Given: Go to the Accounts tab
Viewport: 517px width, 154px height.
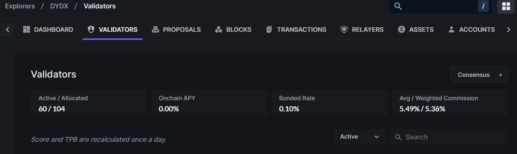Looking at the screenshot, I should [477, 30].
